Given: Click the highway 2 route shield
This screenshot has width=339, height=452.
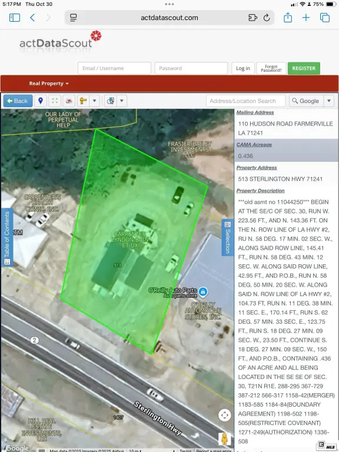Looking at the screenshot, I should pyautogui.click(x=34, y=340).
